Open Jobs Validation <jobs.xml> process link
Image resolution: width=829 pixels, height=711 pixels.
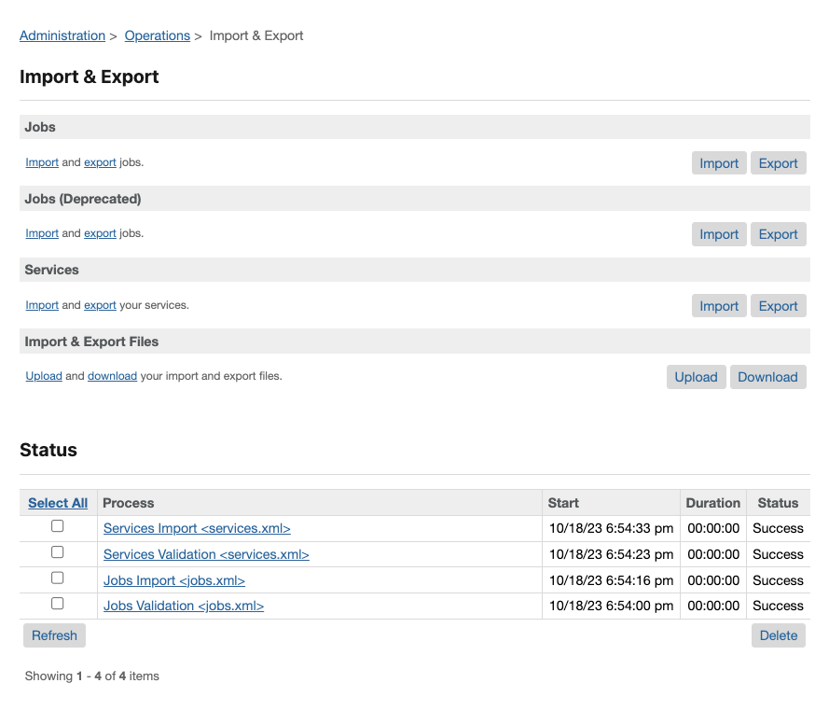(184, 606)
